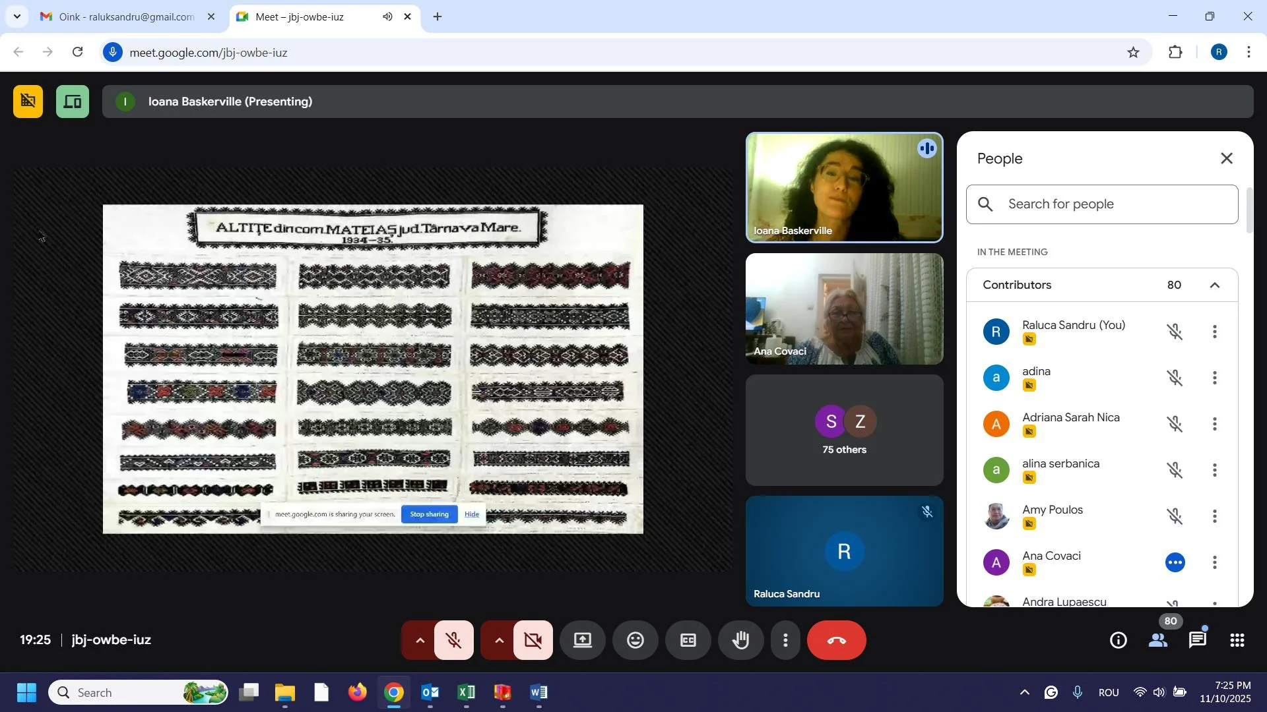Expand video settings arrow beside camera
1267x712 pixels.
click(499, 641)
